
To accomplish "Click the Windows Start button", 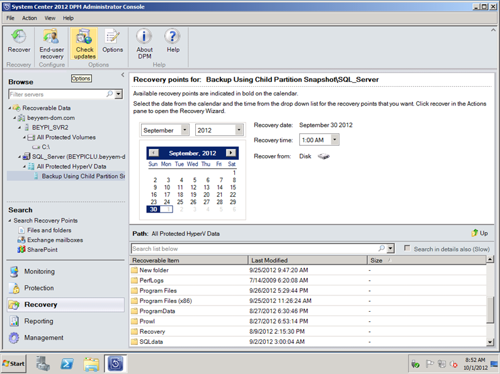I will 13,363.
